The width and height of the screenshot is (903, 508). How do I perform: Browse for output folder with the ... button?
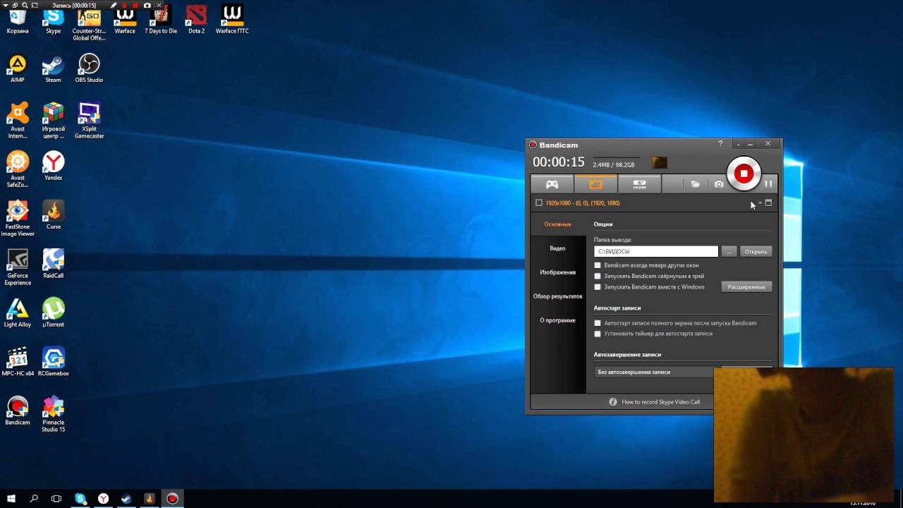729,251
